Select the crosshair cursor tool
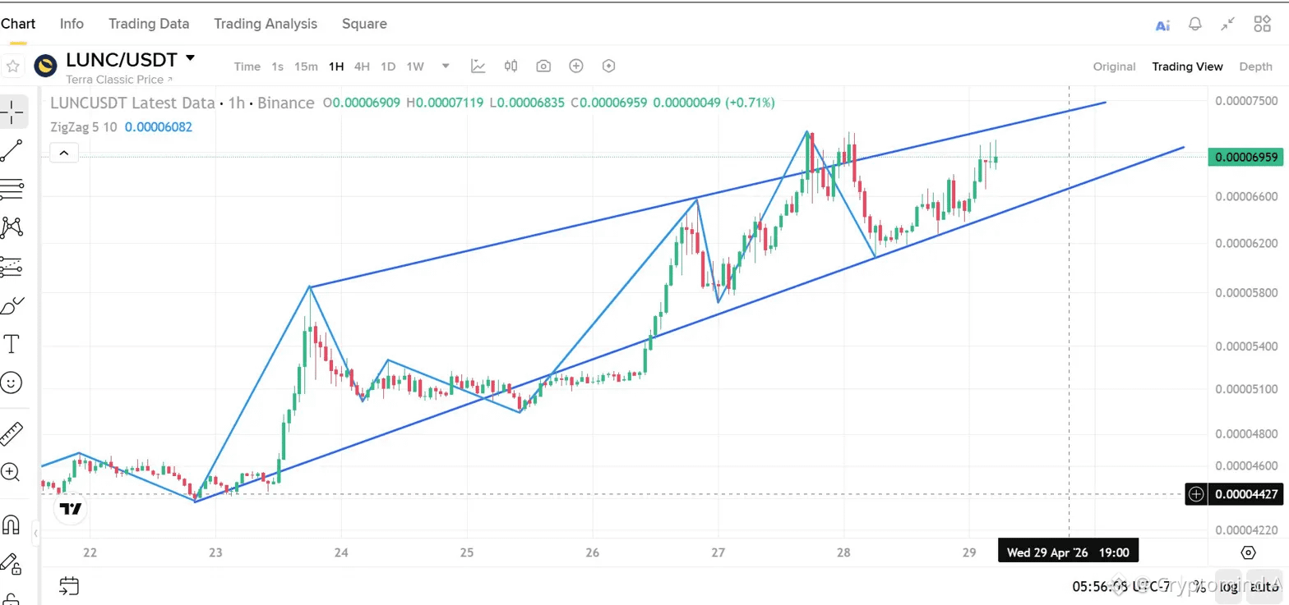Image resolution: width=1289 pixels, height=605 pixels. point(12,111)
